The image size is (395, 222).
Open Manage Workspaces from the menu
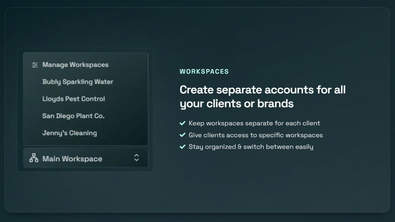pos(75,65)
